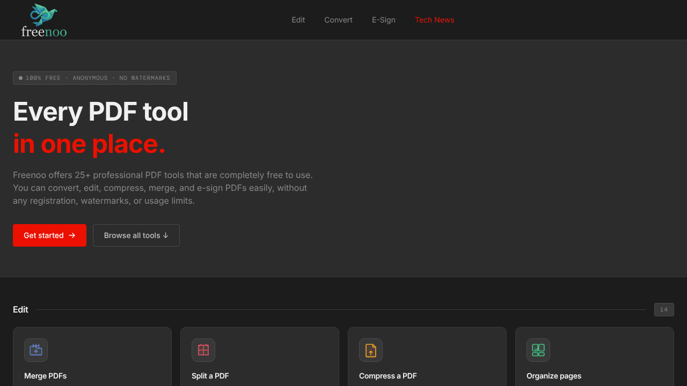Click the Get started button

tap(49, 235)
